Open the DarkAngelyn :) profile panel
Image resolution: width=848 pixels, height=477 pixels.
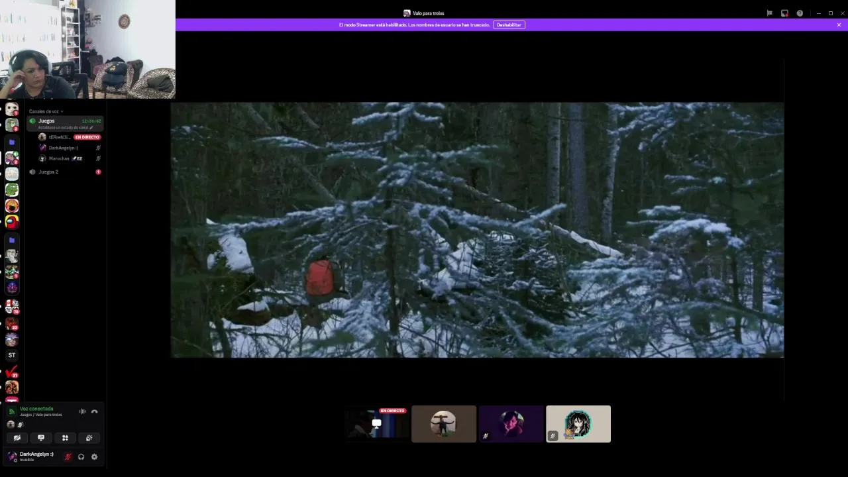coord(31,456)
